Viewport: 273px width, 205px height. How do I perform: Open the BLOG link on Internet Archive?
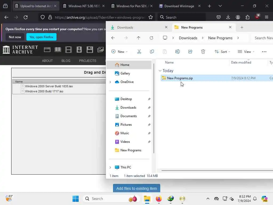[x=66, y=61]
